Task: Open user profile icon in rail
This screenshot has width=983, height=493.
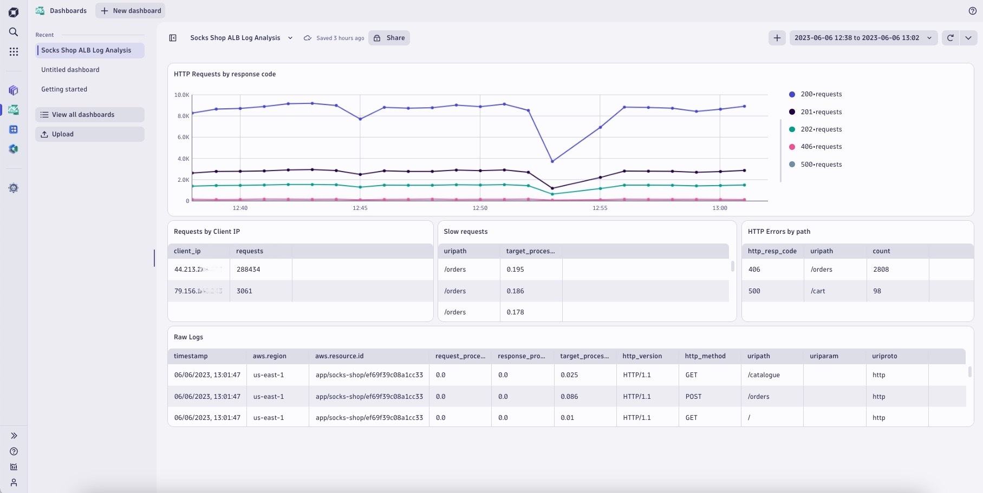Action: click(x=14, y=482)
